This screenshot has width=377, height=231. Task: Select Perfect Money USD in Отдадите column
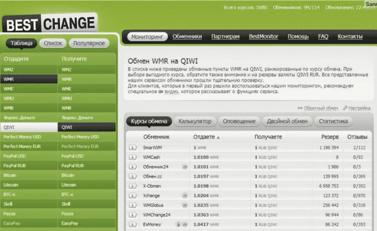(29, 137)
